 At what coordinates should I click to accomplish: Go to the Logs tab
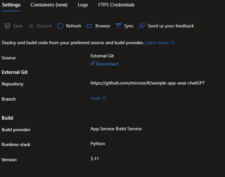83,5
